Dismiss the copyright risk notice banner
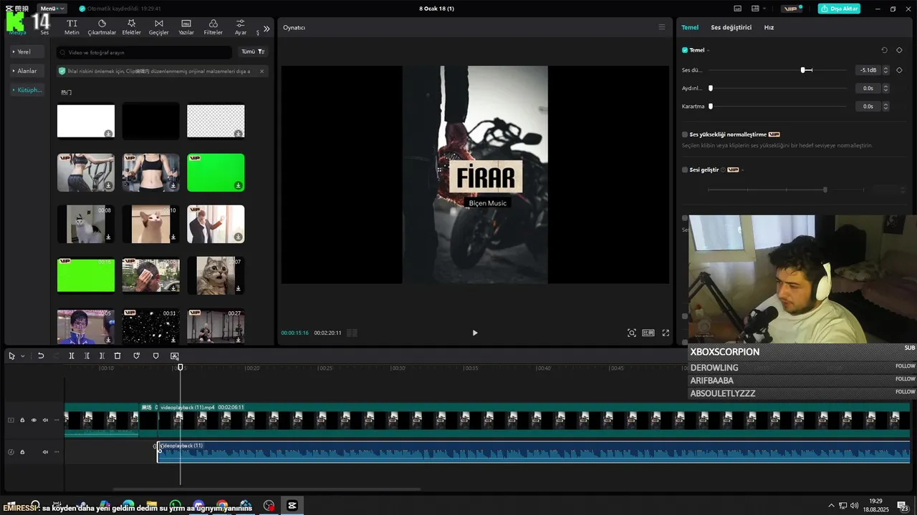 [x=261, y=71]
